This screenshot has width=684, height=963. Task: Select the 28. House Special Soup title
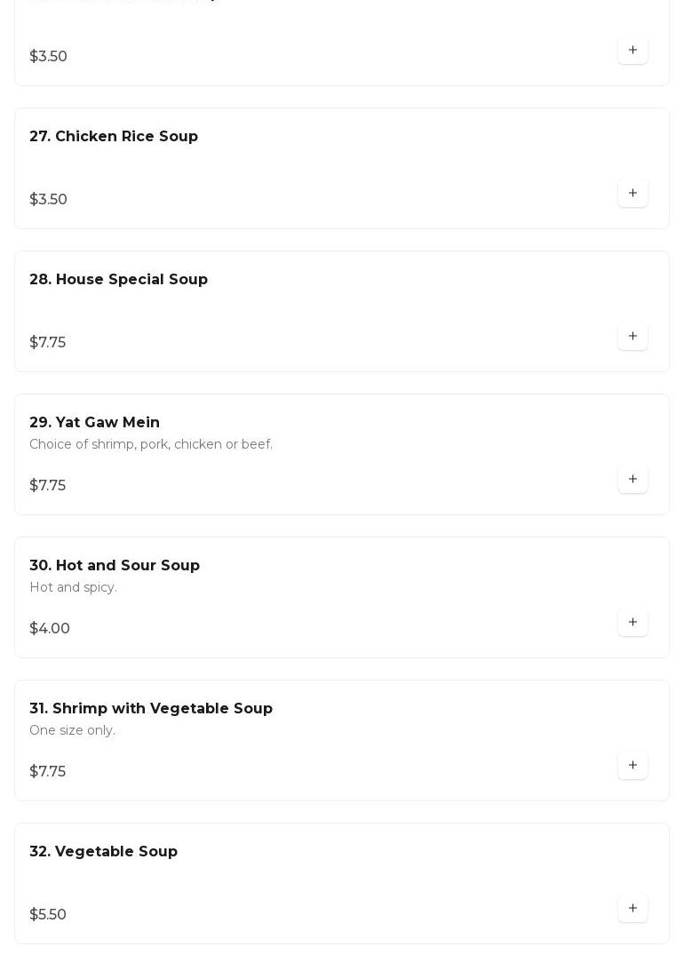[x=118, y=280]
